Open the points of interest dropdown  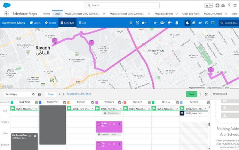tap(156, 23)
